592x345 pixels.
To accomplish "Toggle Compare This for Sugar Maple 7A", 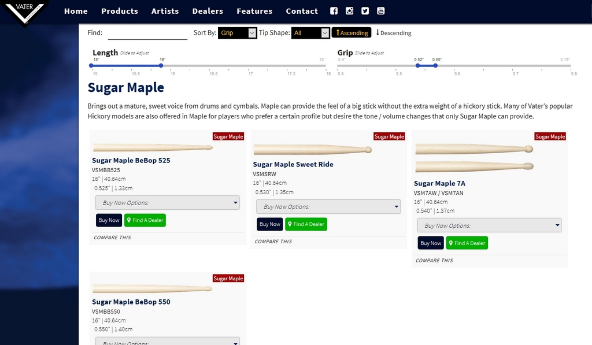I will 434,261.
